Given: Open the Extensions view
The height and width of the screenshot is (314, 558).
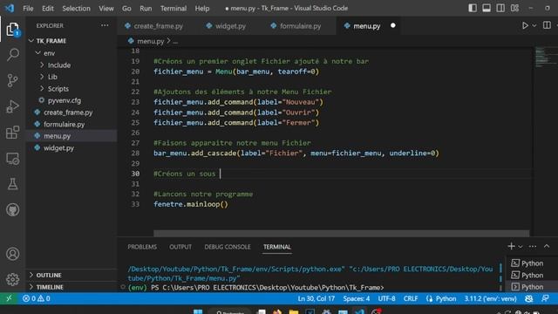Looking at the screenshot, I should [13, 133].
